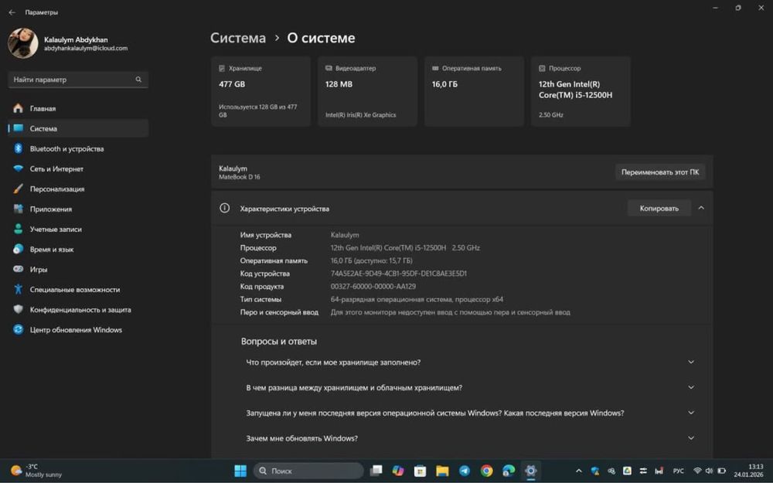Go to Сеть и Интернет
773x483 pixels.
click(78, 169)
